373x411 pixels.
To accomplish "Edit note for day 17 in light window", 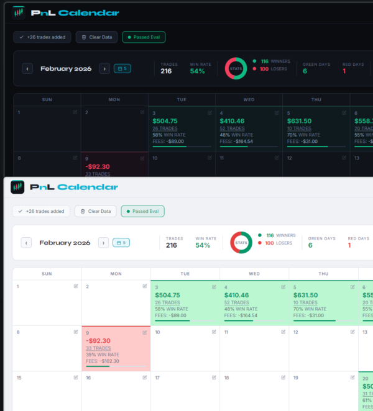I will coord(214,377).
